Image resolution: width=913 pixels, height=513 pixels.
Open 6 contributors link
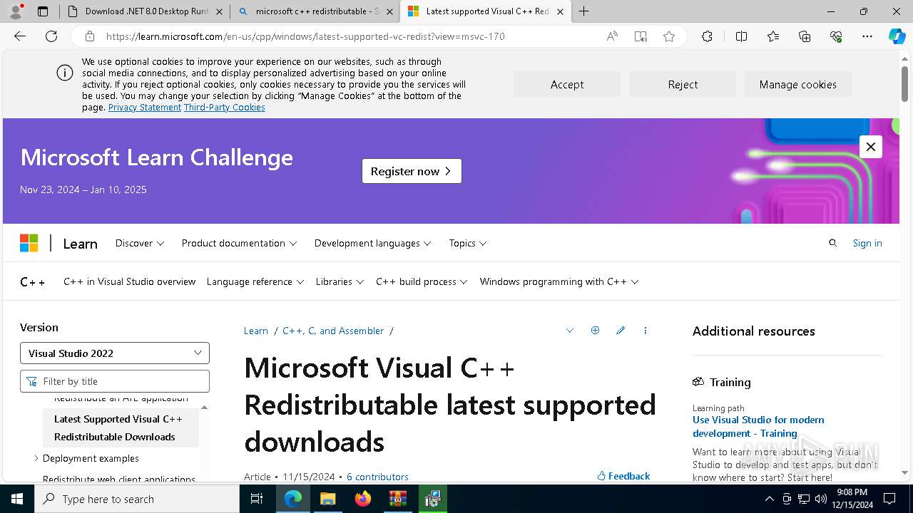click(x=377, y=477)
